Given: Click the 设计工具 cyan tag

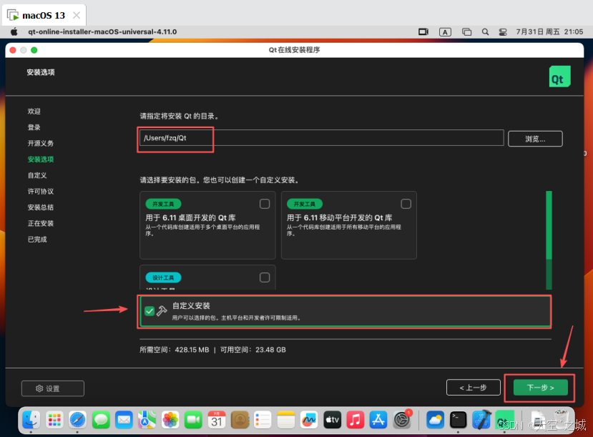Looking at the screenshot, I should click(x=163, y=278).
